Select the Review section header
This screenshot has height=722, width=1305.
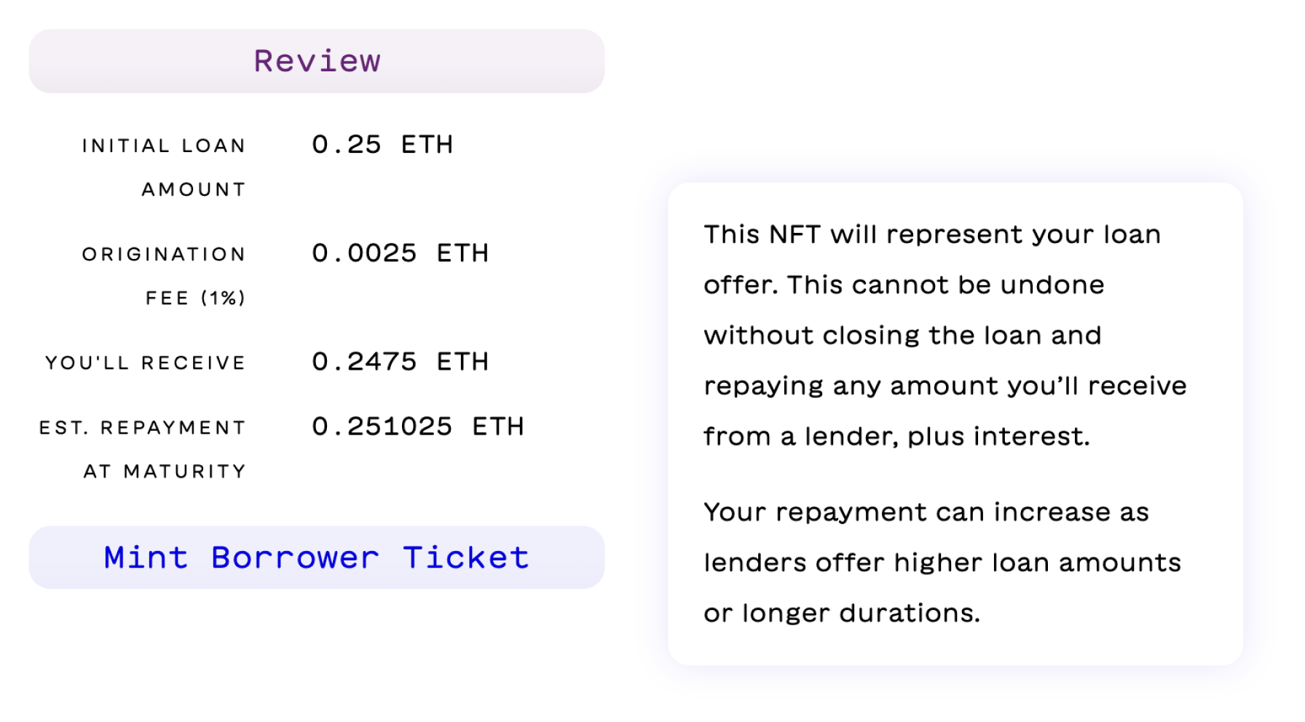tap(317, 61)
